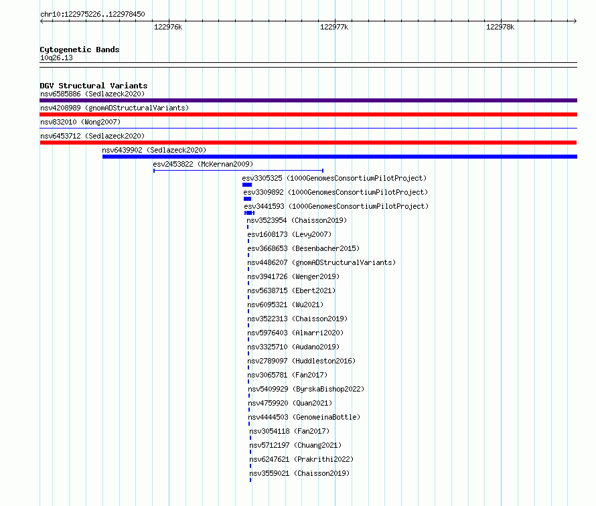Image resolution: width=596 pixels, height=506 pixels.
Task: Click the 122977k ruler tick label
Action: (334, 27)
